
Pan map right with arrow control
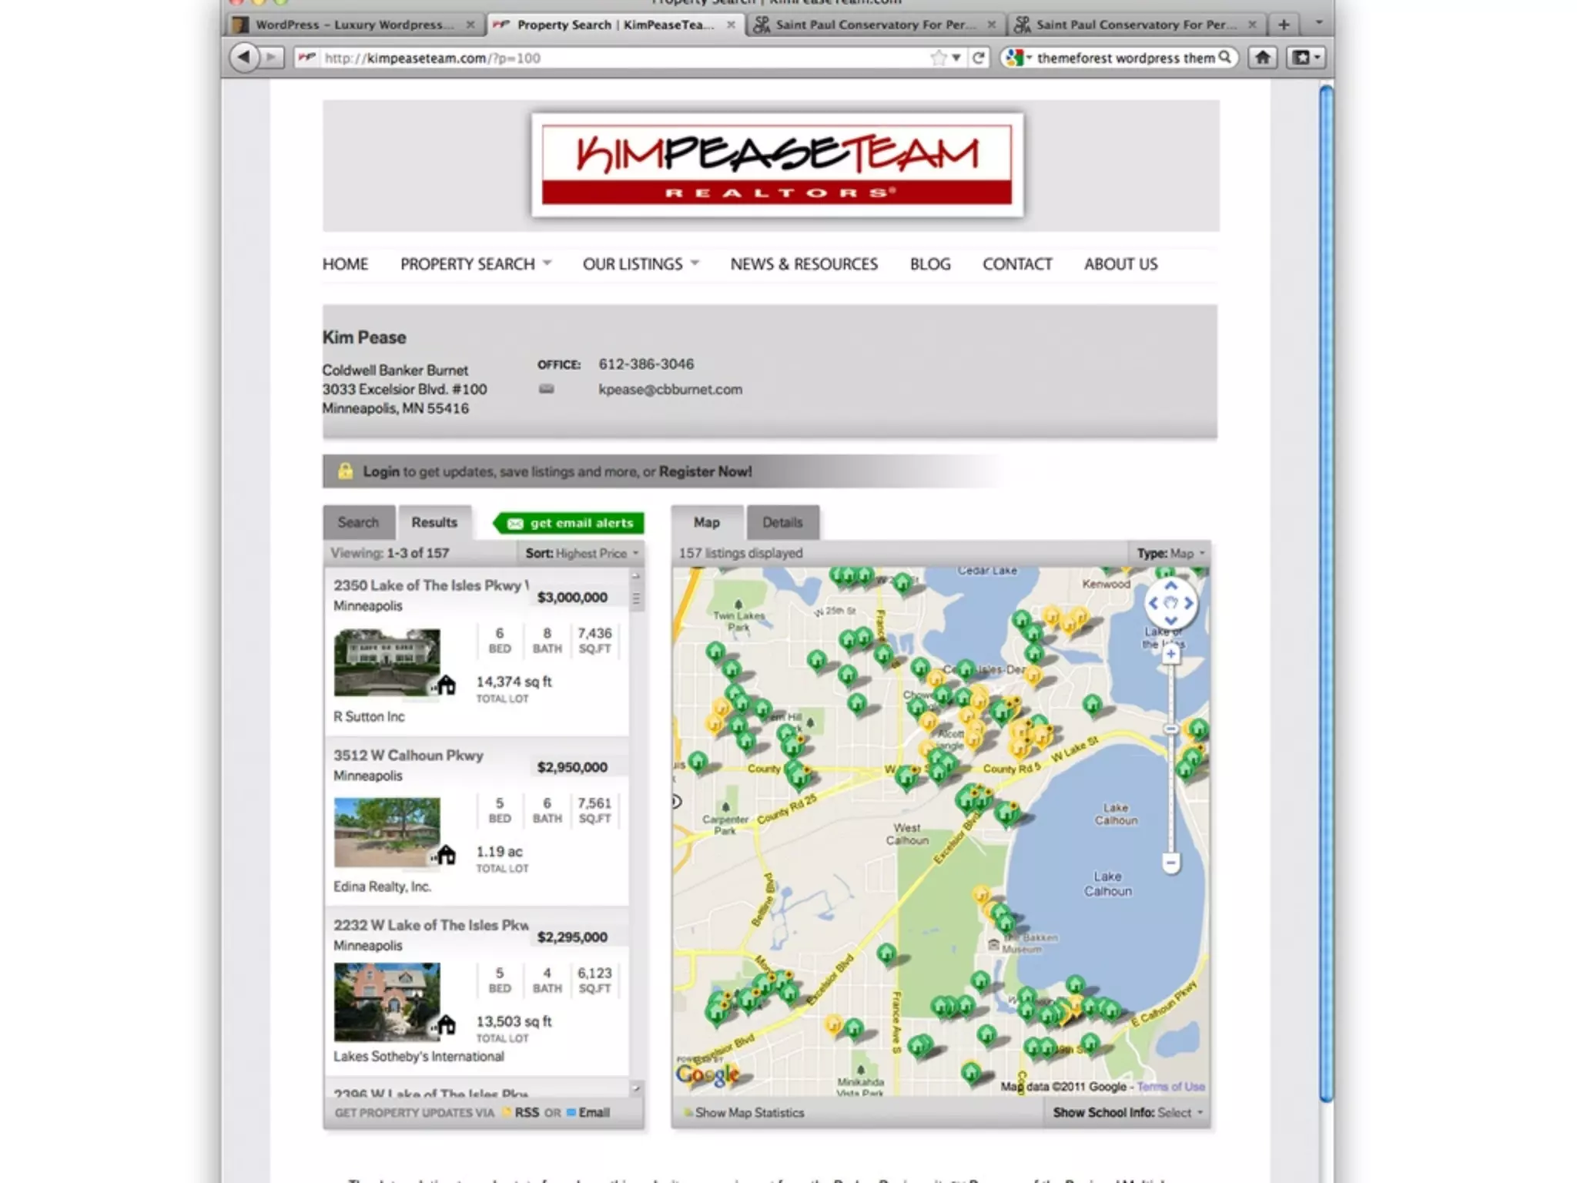[1189, 604]
